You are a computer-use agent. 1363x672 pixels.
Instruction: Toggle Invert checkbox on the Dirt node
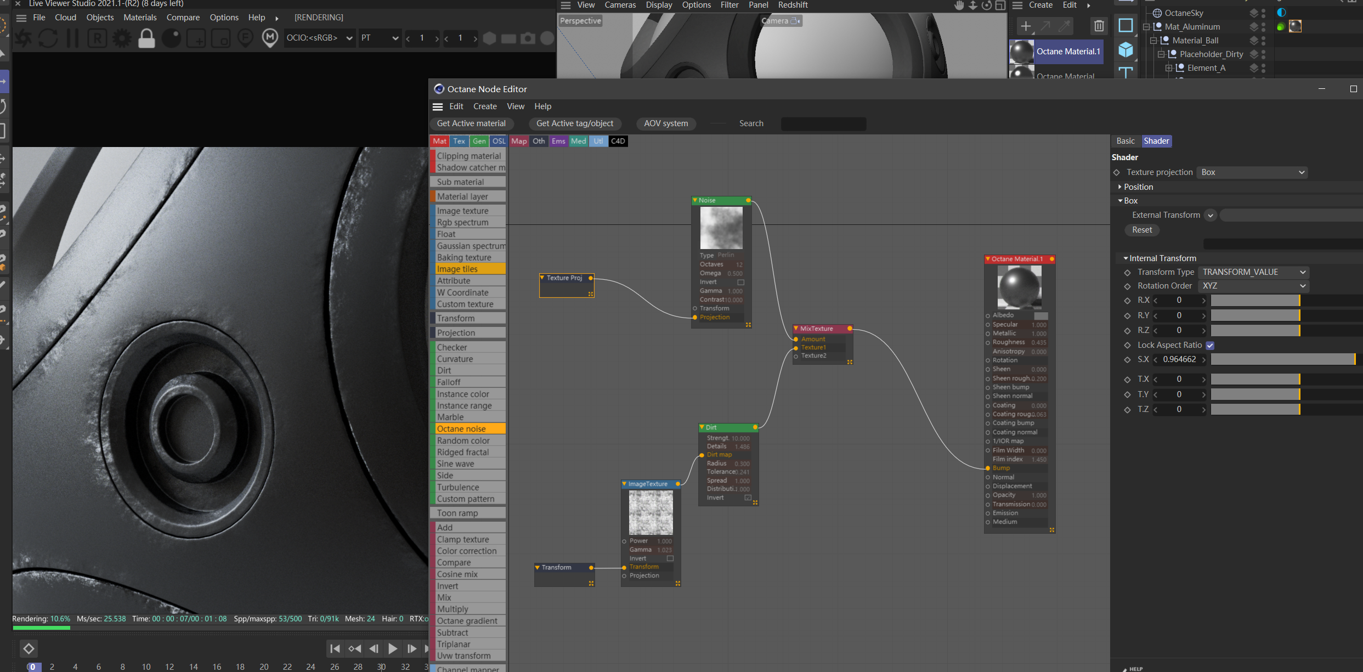(748, 498)
